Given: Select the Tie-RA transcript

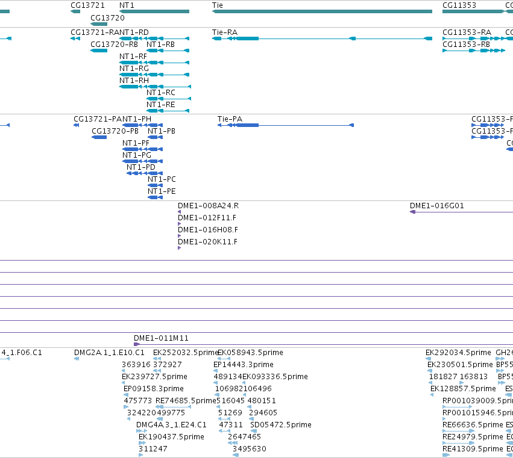Looking at the screenshot, I should [x=323, y=39].
